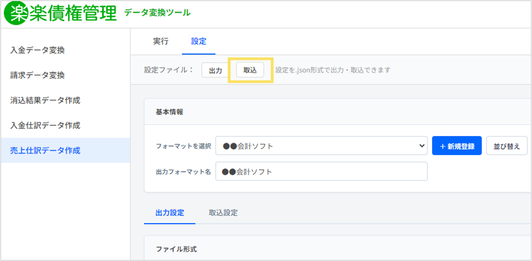Switch to the 実行 tab
This screenshot has height=261, width=532.
[x=161, y=41]
